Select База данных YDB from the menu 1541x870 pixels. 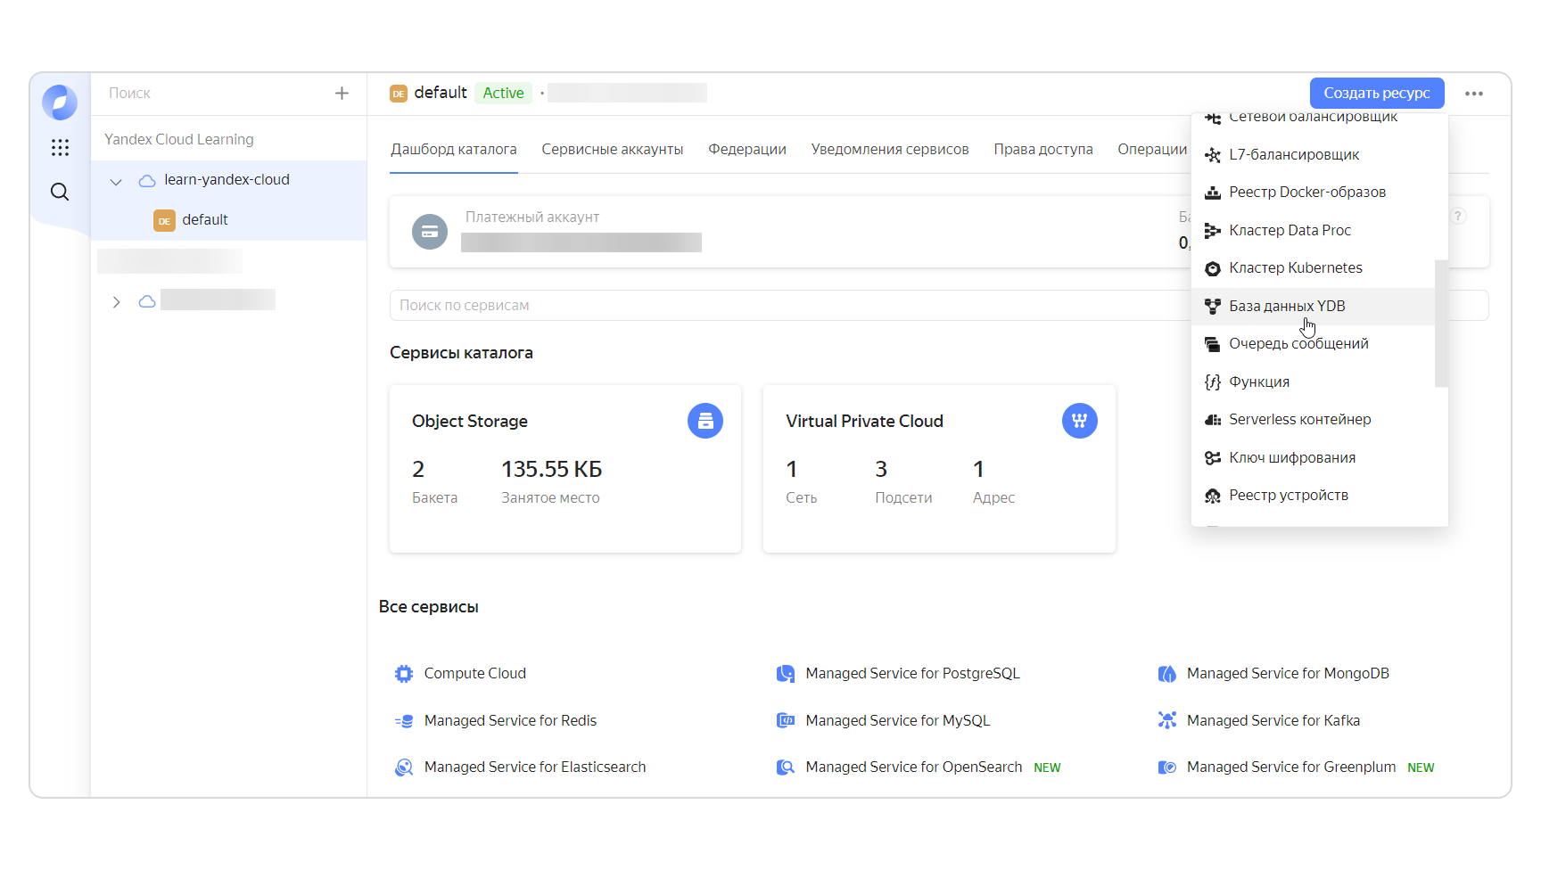1313,307
